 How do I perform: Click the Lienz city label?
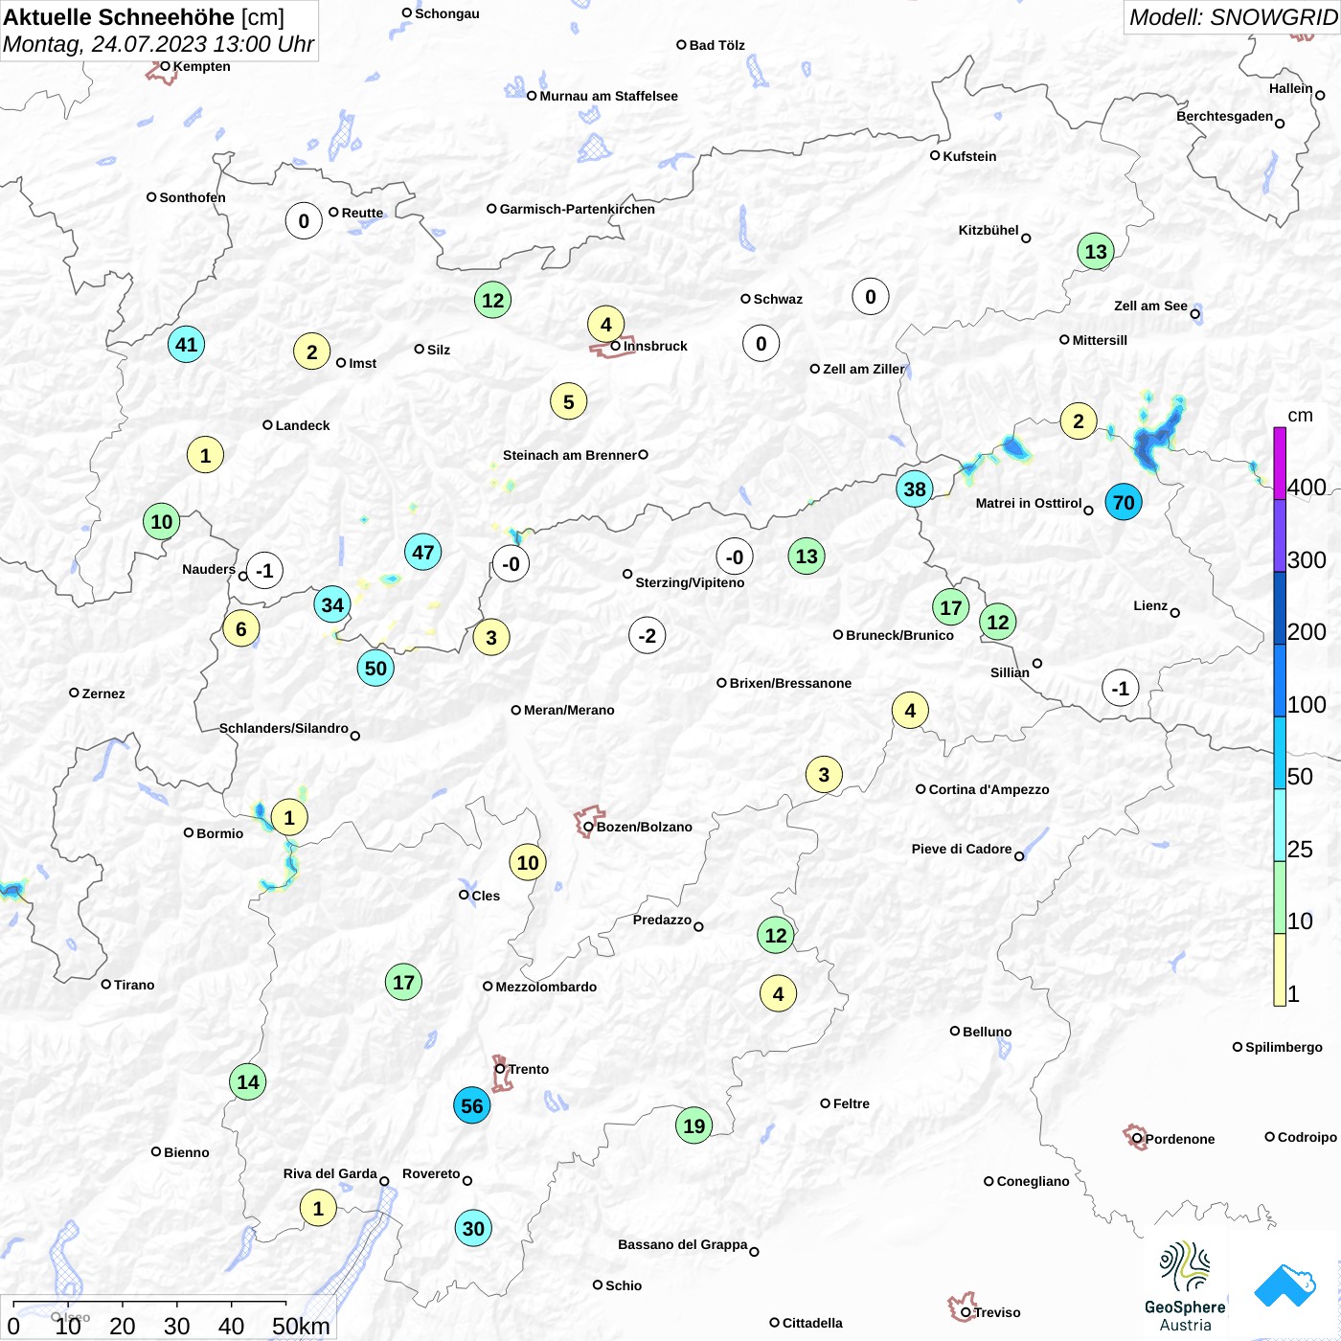[x=1150, y=605]
